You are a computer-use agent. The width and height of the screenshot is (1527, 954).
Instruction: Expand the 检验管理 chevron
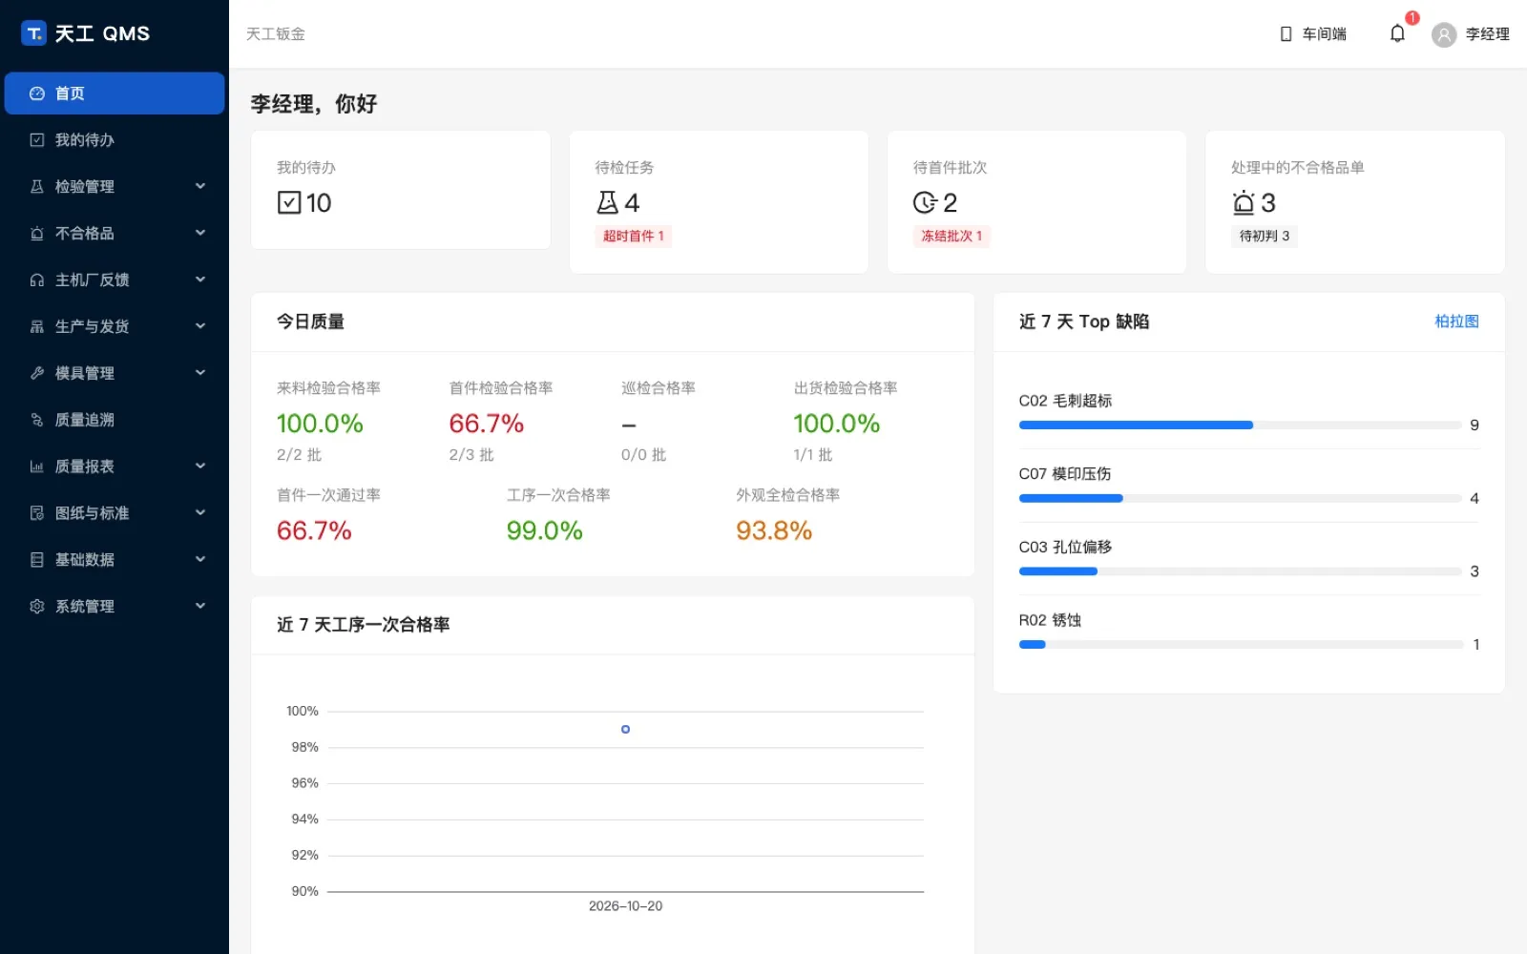pyautogui.click(x=200, y=186)
